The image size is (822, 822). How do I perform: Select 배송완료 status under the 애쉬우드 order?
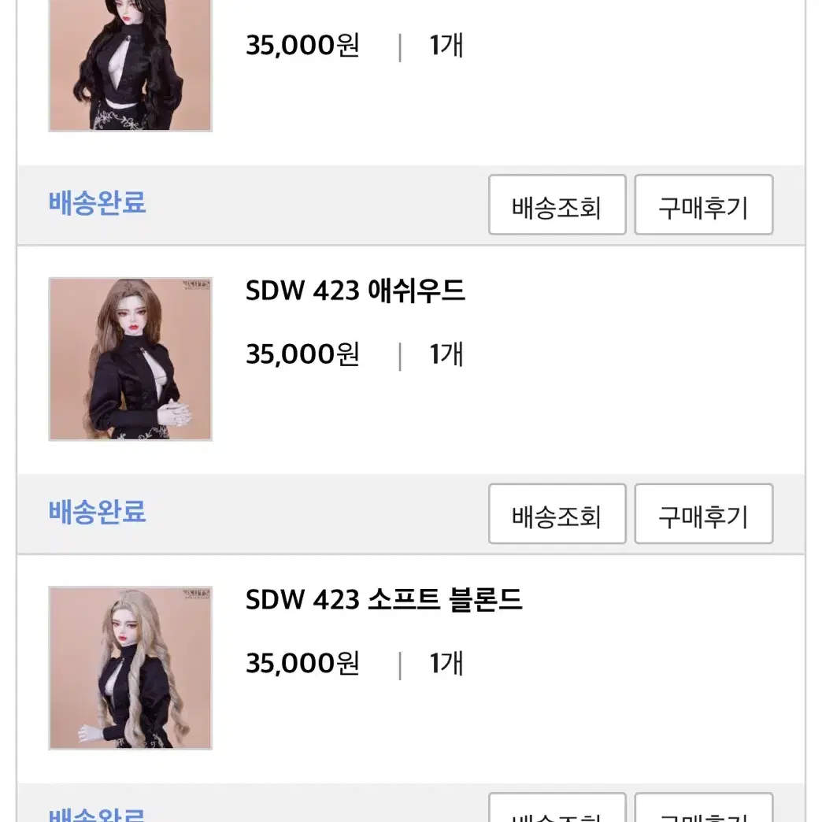click(97, 512)
